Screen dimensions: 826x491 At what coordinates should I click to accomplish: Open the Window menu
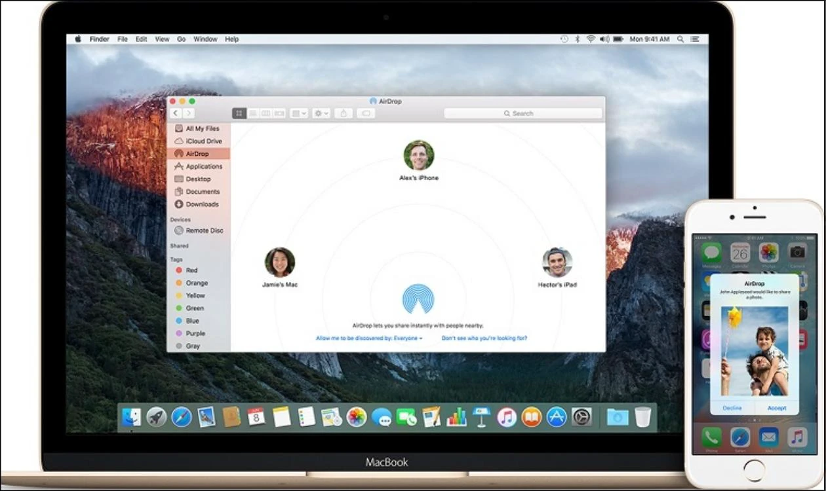click(x=205, y=39)
